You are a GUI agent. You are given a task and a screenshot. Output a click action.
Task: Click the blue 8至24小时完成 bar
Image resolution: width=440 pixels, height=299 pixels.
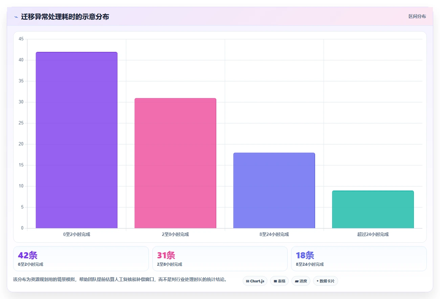[x=274, y=191]
